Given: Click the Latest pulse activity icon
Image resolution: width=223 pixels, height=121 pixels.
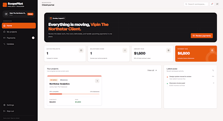Looking at the screenshot, I should [x=213, y=70].
